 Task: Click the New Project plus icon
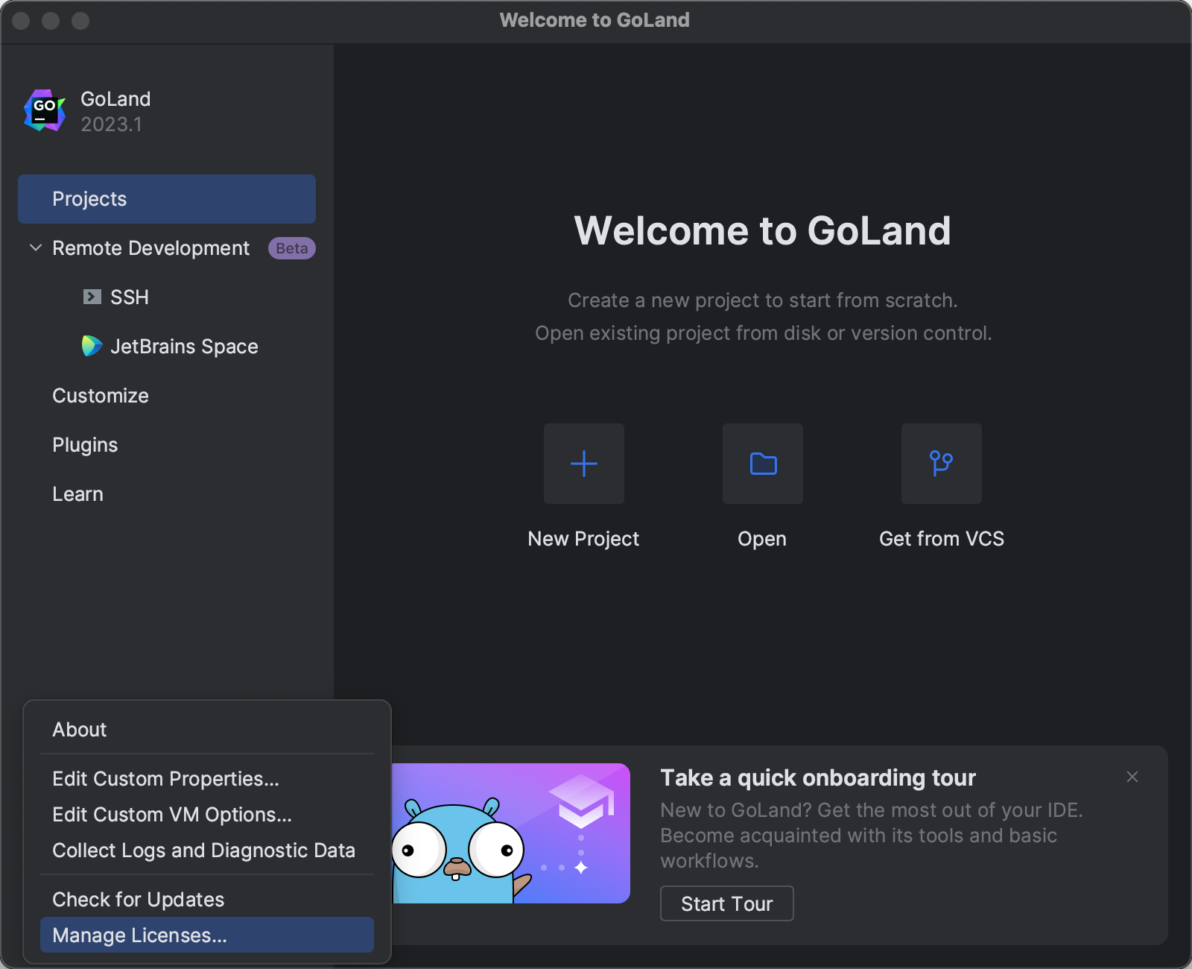pos(583,464)
